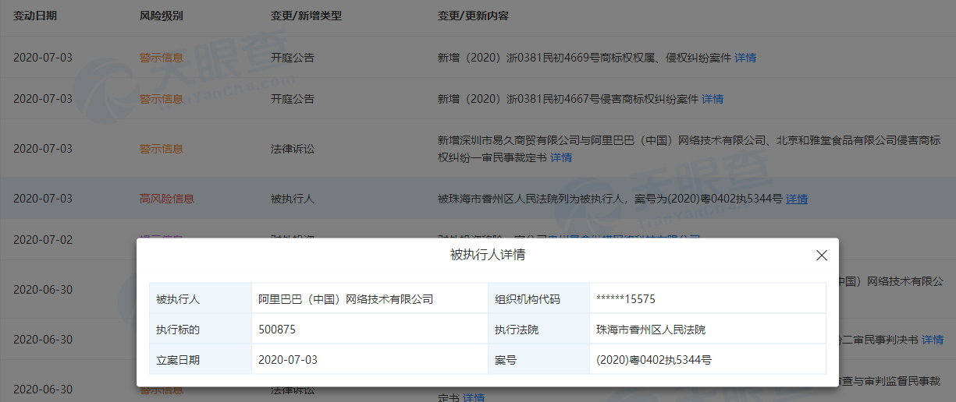Image resolution: width=956 pixels, height=402 pixels.
Task: Select the 高风险信息 risk label
Action: (x=166, y=199)
